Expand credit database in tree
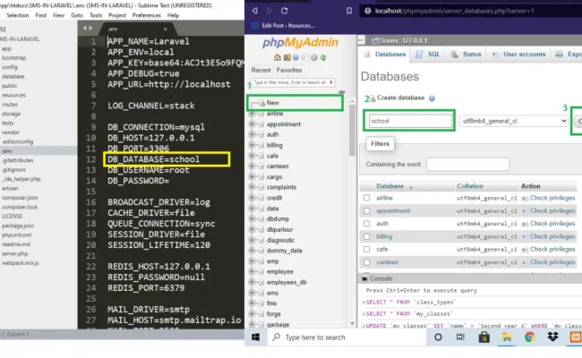Image resolution: width=582 pixels, height=358 pixels. tap(252, 198)
